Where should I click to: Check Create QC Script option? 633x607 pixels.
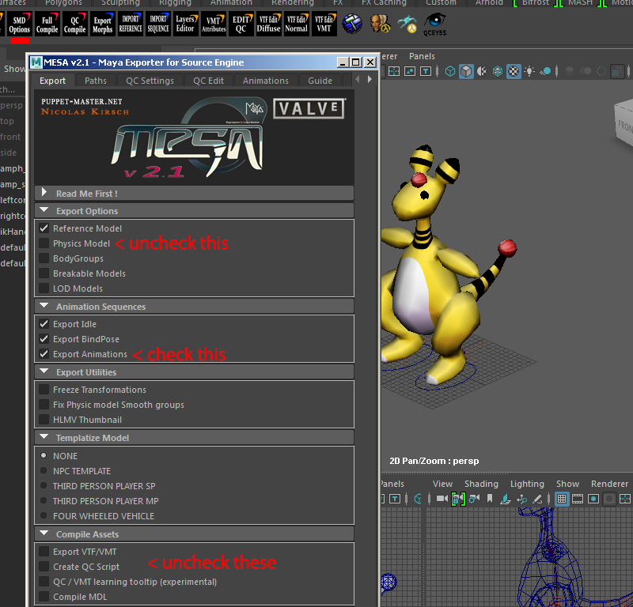tap(44, 566)
